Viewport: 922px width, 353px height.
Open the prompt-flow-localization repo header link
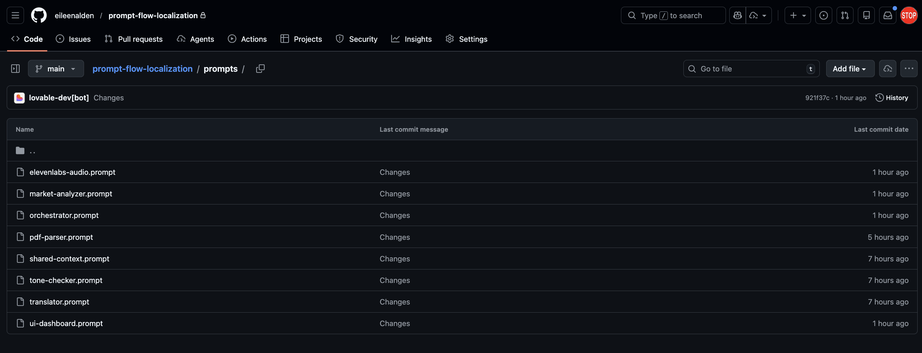pyautogui.click(x=153, y=15)
